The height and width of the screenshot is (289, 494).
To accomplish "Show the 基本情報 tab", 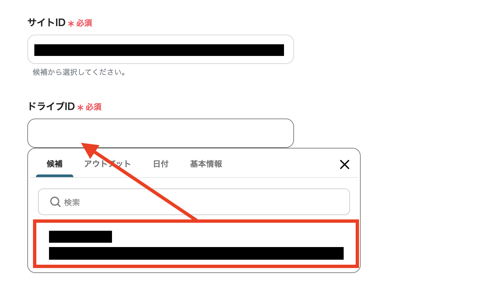I will click(206, 164).
